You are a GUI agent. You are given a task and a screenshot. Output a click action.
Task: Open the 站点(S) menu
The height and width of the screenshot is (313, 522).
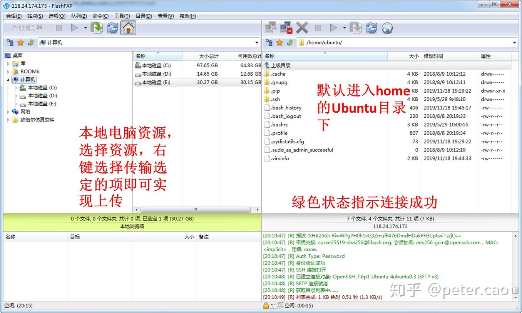click(x=35, y=16)
